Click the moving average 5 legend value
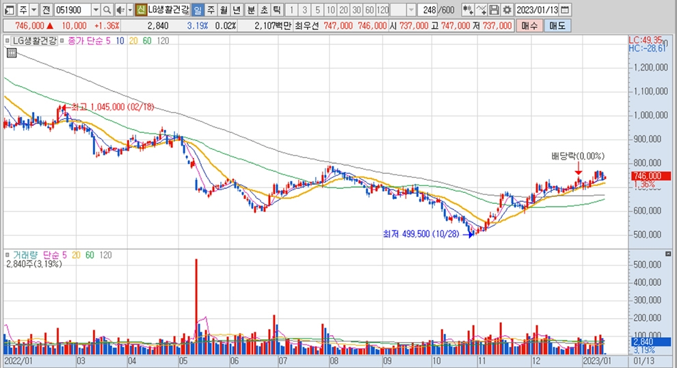This screenshot has width=677, height=368. coord(108,40)
